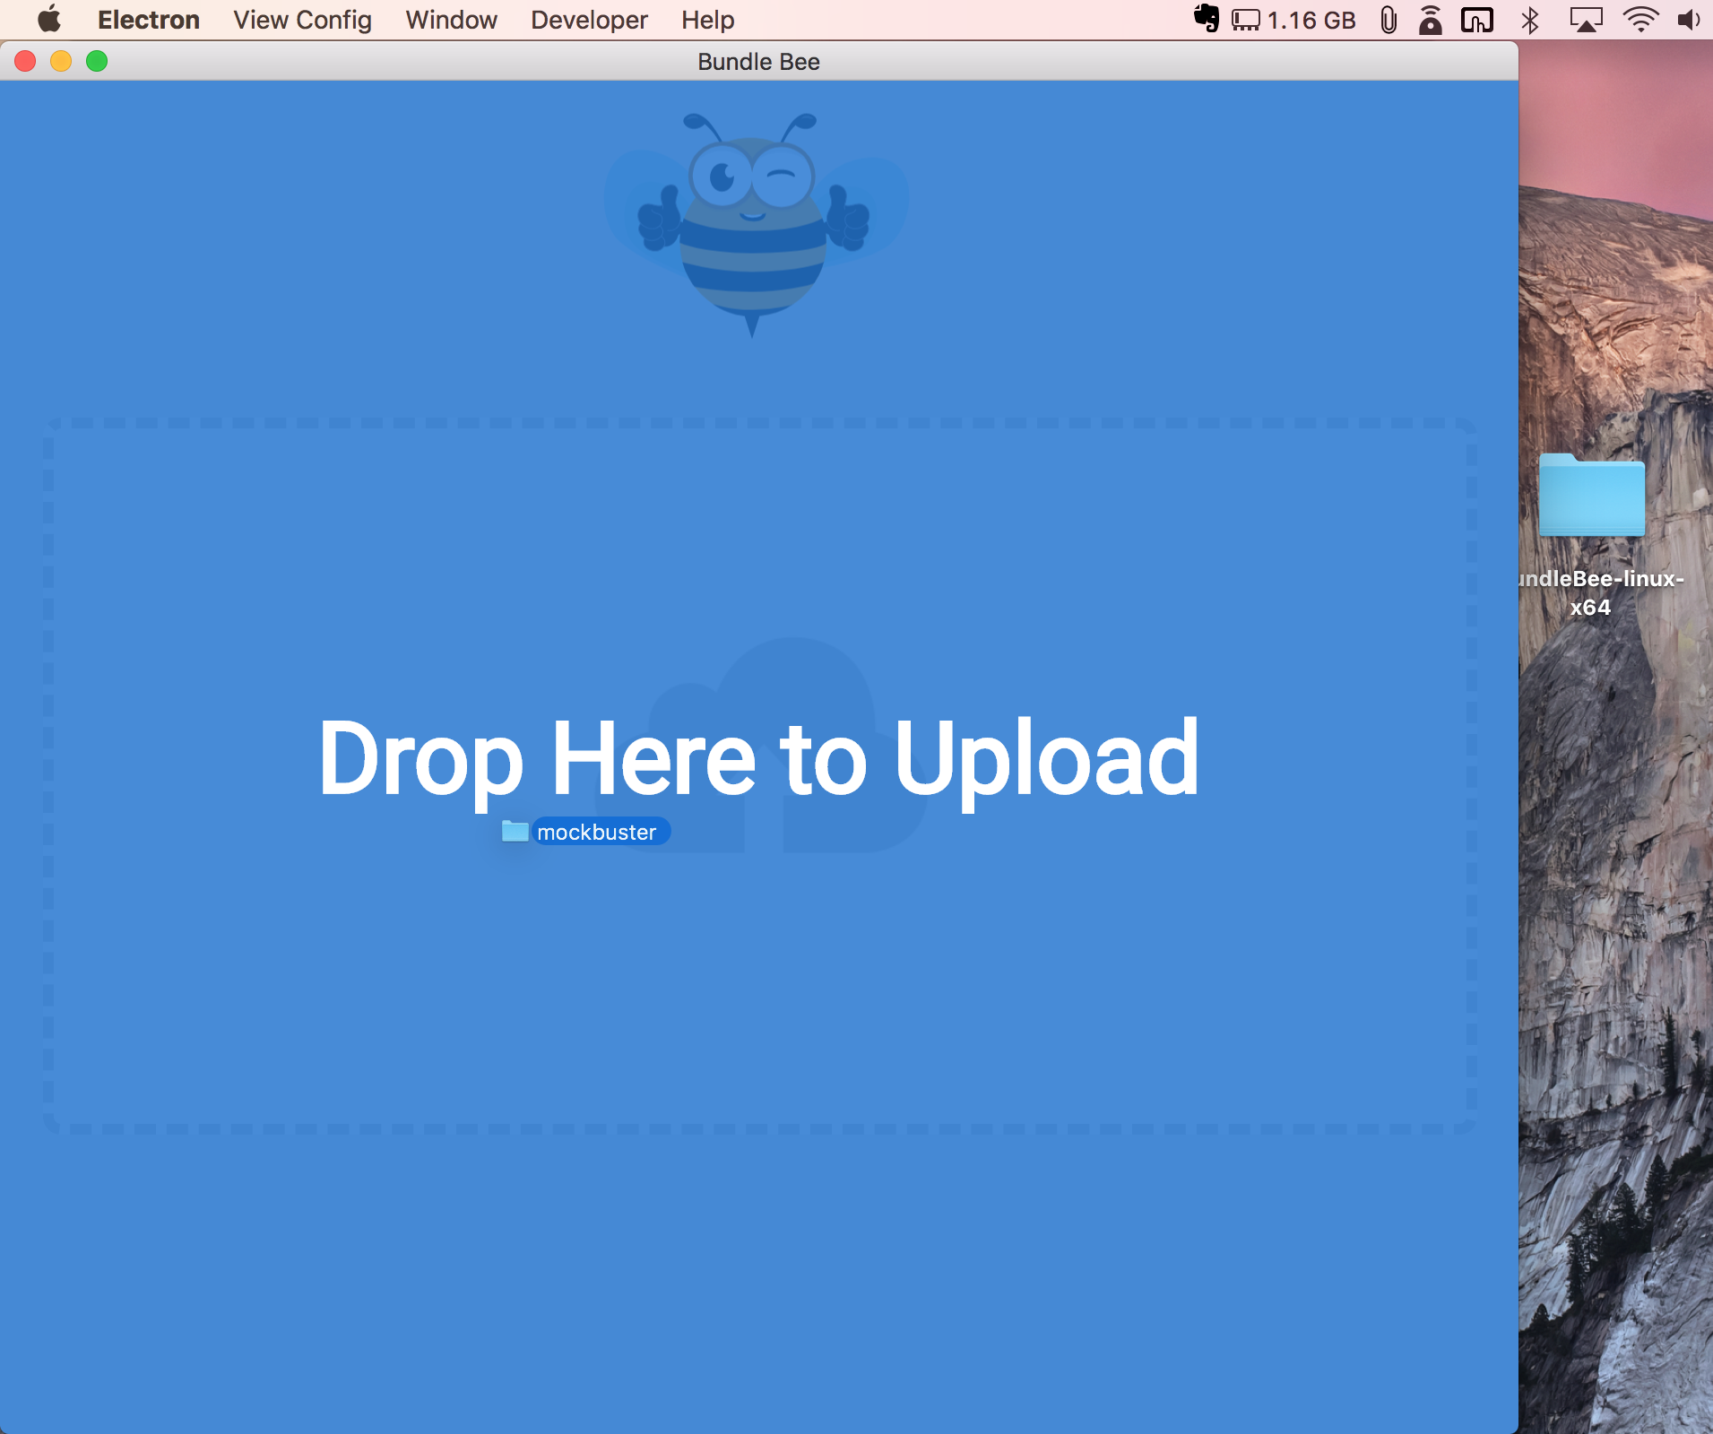1713x1434 pixels.
Task: Click the boxed arch icon in menu bar
Action: click(x=1477, y=20)
